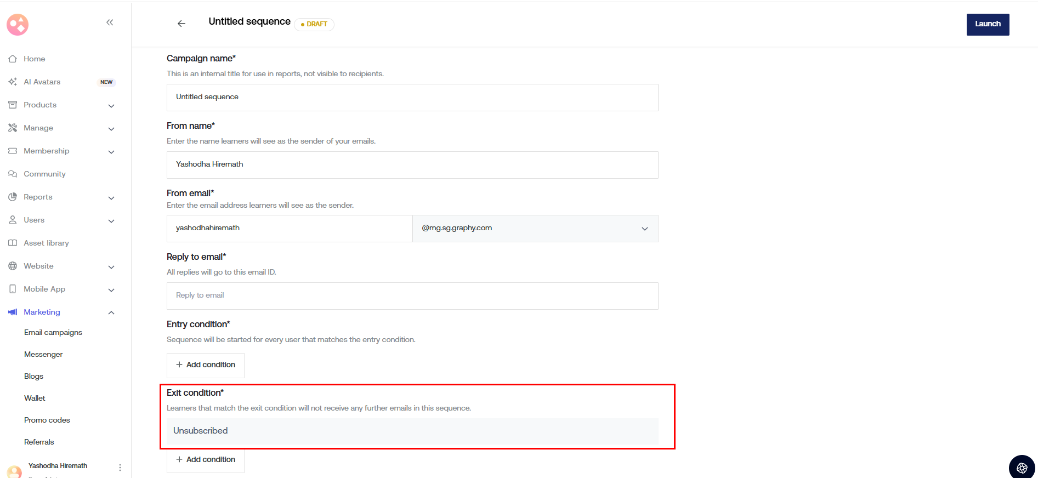Click the back arrow beside Untitled sequence
This screenshot has height=478, width=1038.
pyautogui.click(x=181, y=24)
